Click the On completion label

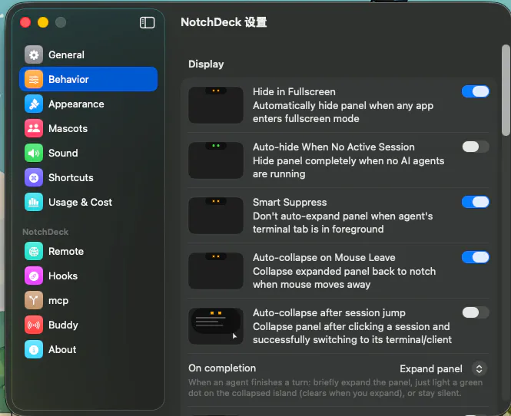(222, 368)
